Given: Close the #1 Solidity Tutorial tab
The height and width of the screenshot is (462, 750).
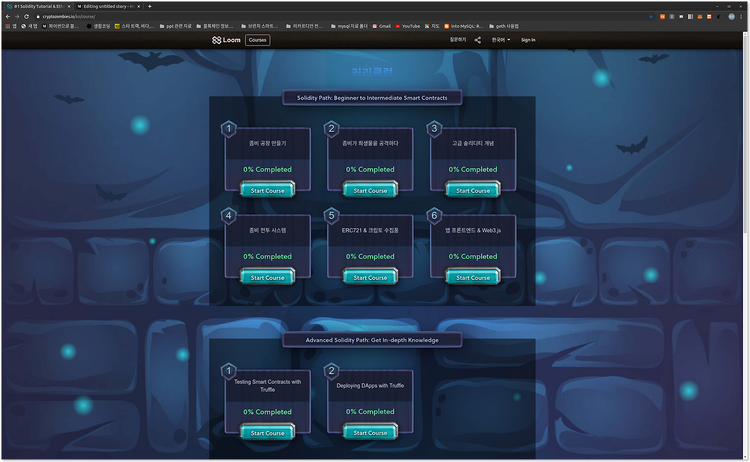Looking at the screenshot, I should coord(69,6).
